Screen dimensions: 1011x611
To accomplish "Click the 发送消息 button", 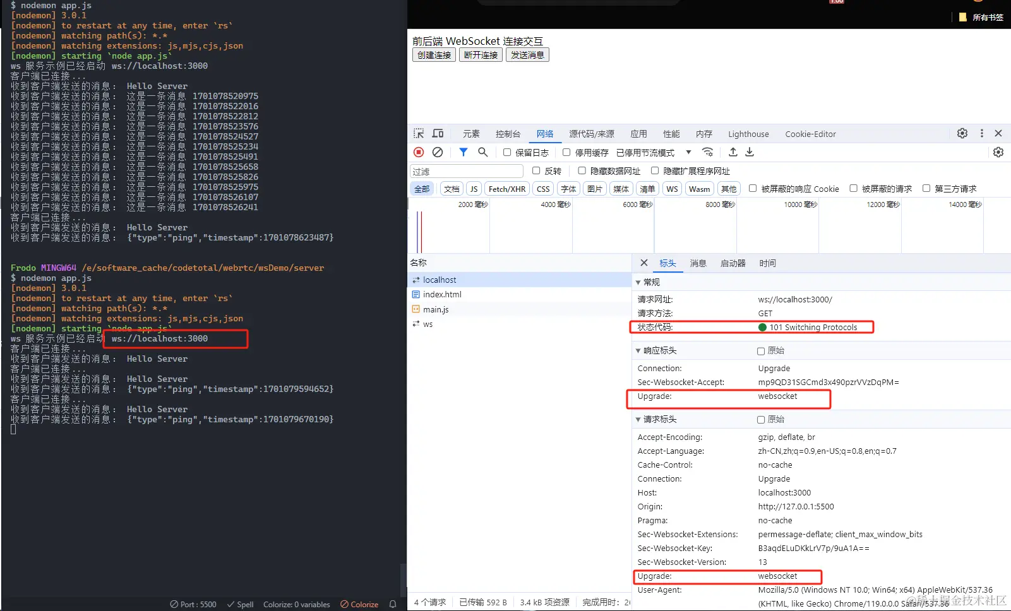I will (x=527, y=55).
